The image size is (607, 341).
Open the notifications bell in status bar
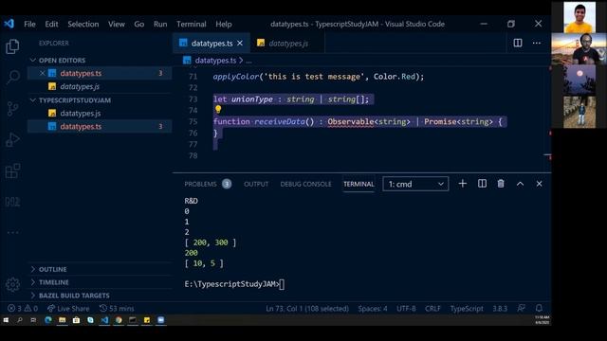539,308
